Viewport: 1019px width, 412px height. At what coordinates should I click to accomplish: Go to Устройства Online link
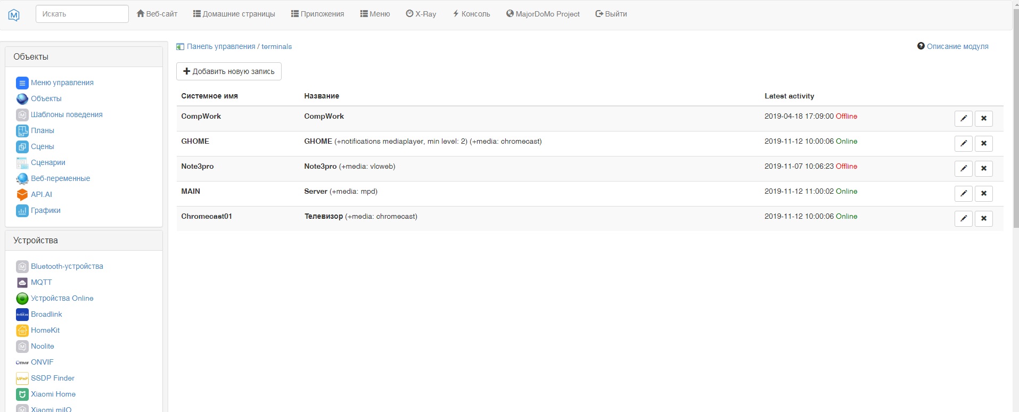[x=62, y=298]
